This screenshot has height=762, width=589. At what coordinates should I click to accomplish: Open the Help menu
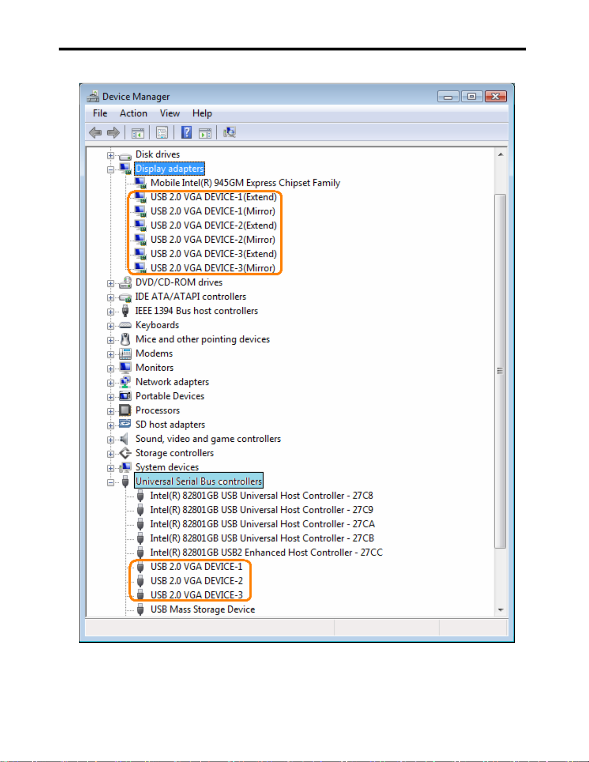click(x=202, y=113)
